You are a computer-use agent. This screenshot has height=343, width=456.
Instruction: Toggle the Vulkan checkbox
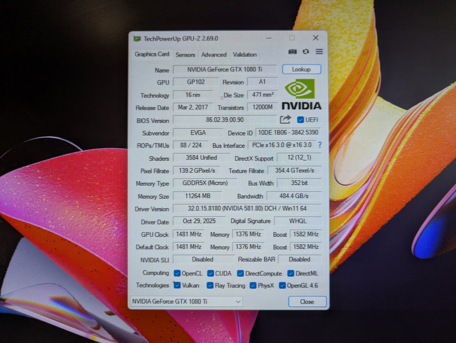click(x=177, y=285)
